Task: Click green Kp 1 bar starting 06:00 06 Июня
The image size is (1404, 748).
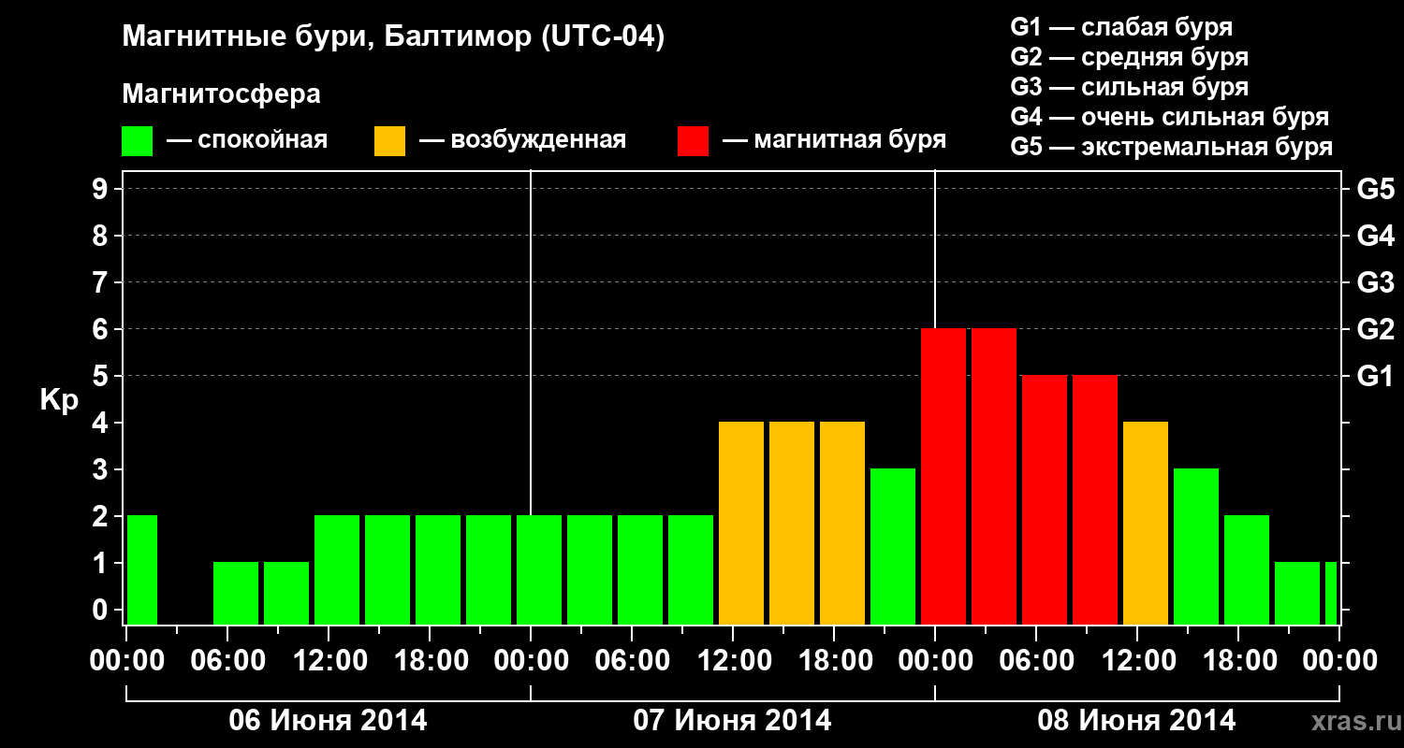Action: point(236,594)
